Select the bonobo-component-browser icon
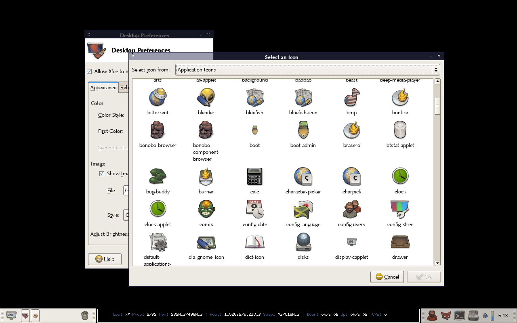 pos(206,130)
